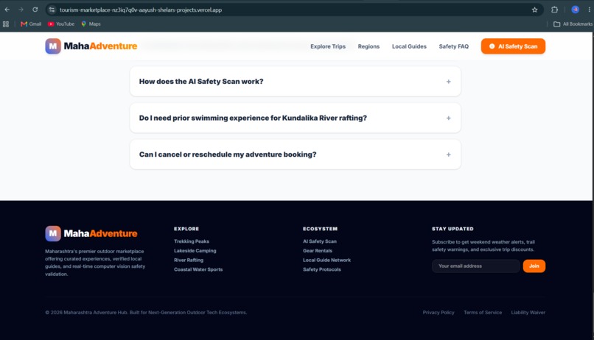Open site information icon in address bar

pyautogui.click(x=52, y=10)
